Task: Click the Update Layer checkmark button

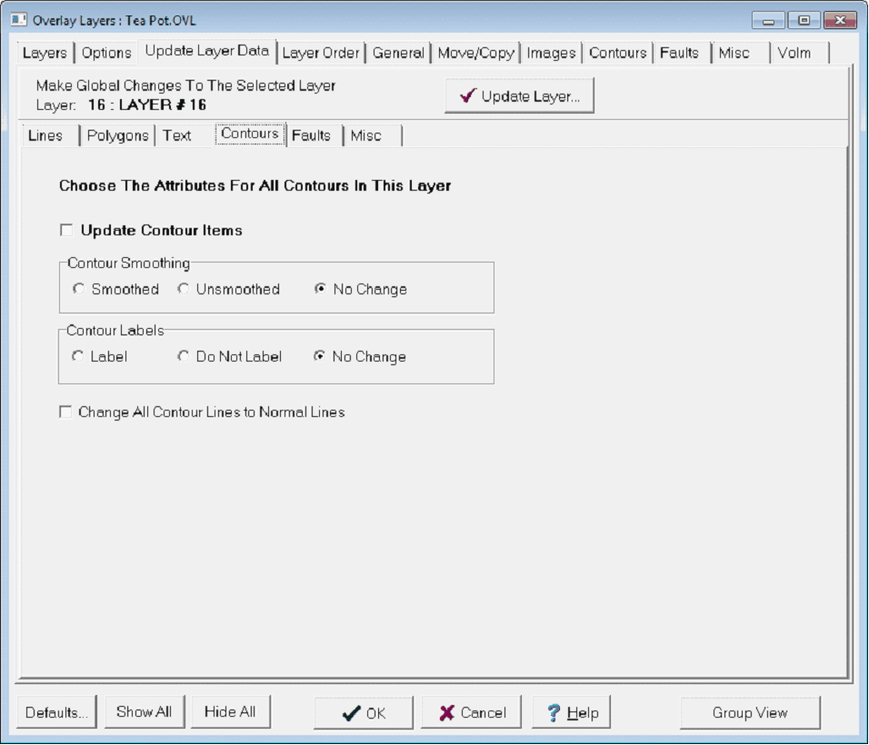Action: tap(519, 96)
